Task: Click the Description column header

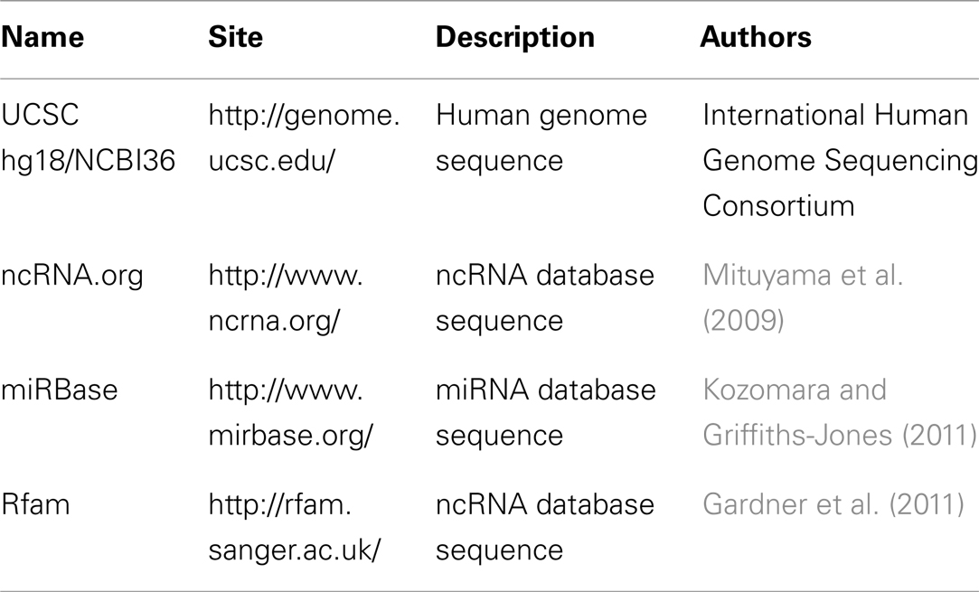Action: tap(515, 37)
